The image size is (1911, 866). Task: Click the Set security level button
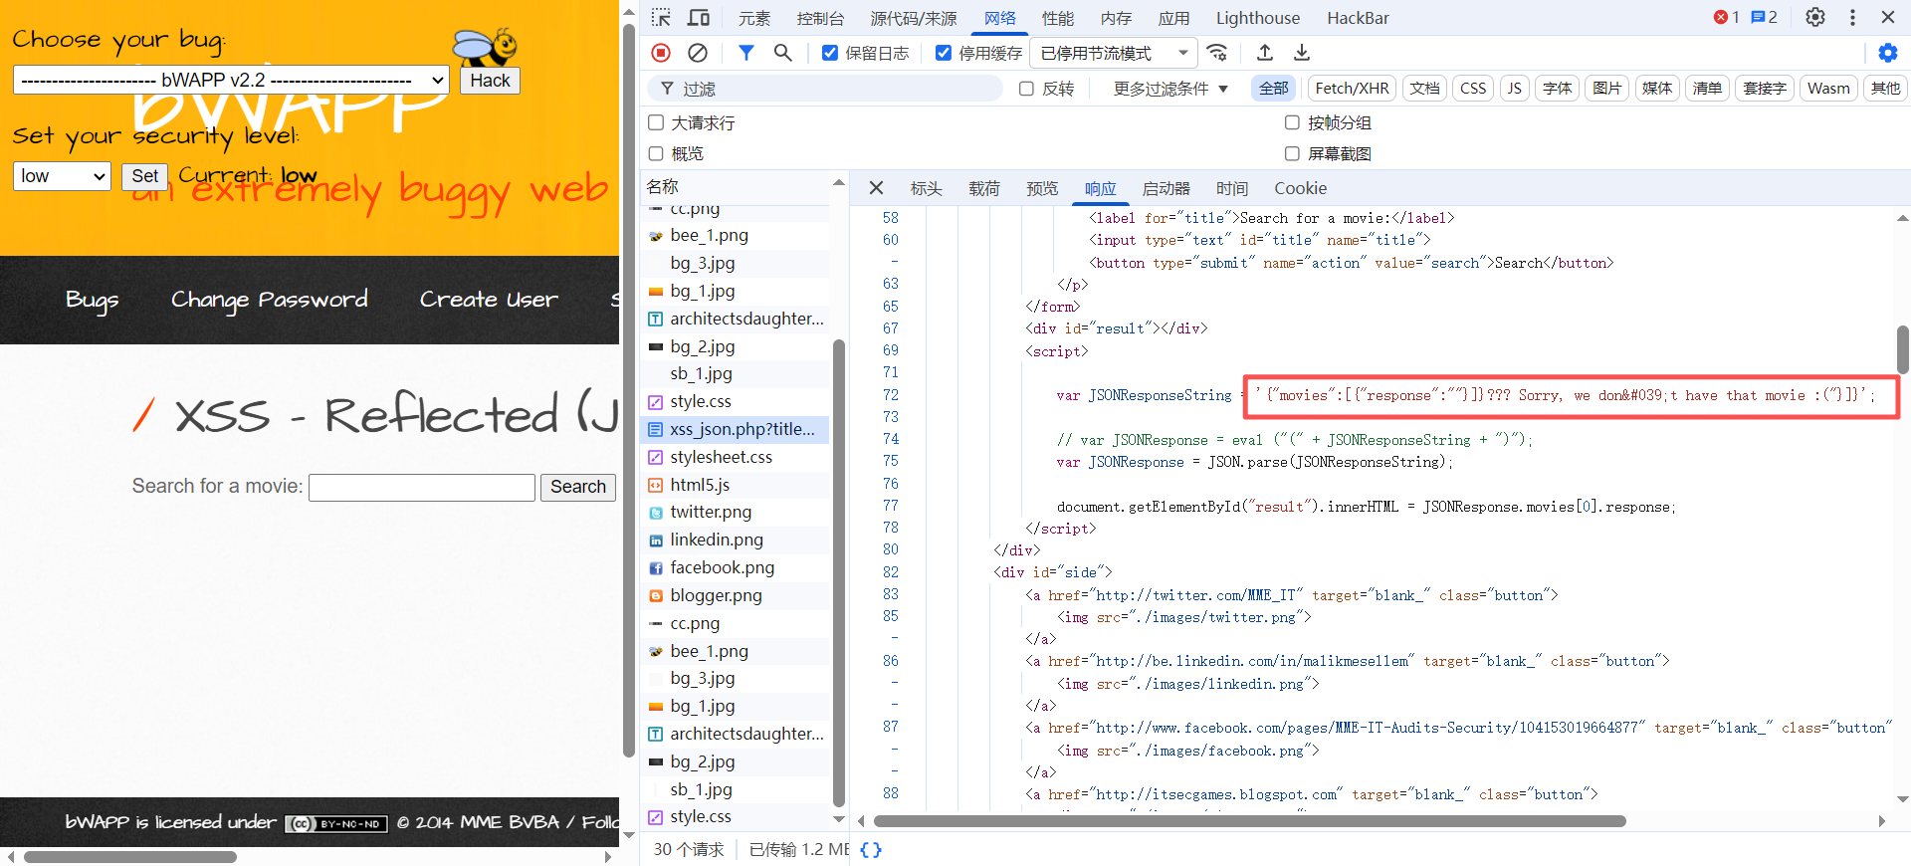click(x=144, y=176)
